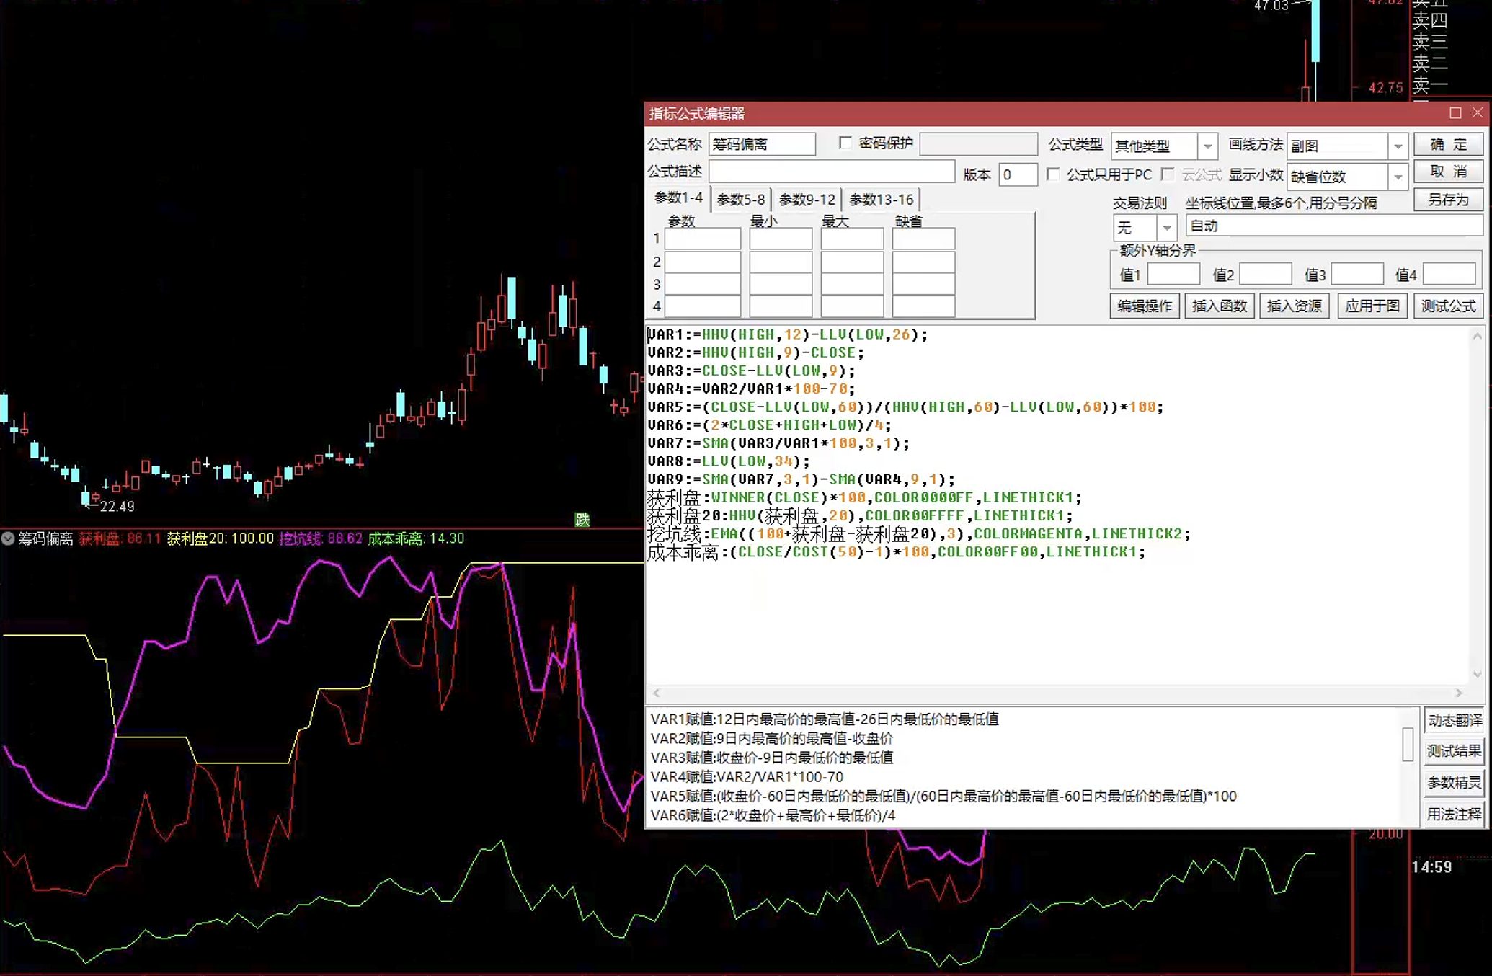The image size is (1492, 976).
Task: Open the 编辑操作 edit operations button
Action: 1144,306
